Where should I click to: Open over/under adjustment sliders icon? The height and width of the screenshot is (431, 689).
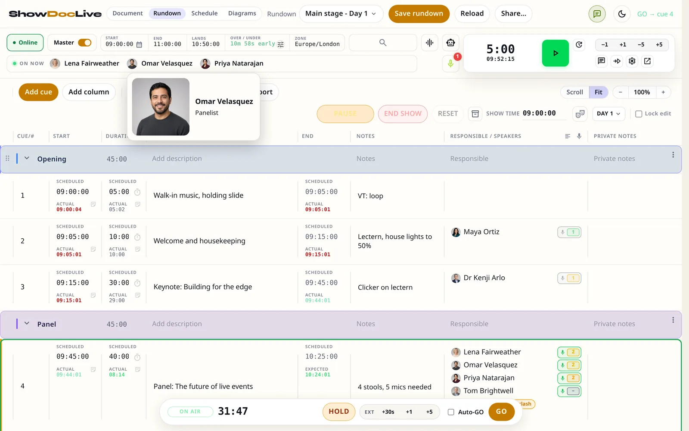(x=281, y=44)
